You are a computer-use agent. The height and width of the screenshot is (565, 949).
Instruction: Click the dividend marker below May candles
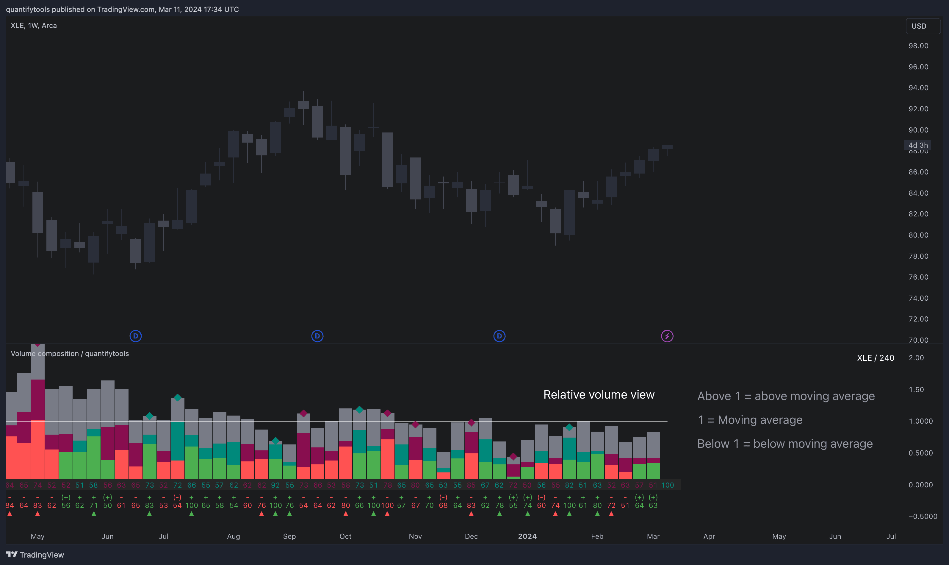(x=136, y=336)
